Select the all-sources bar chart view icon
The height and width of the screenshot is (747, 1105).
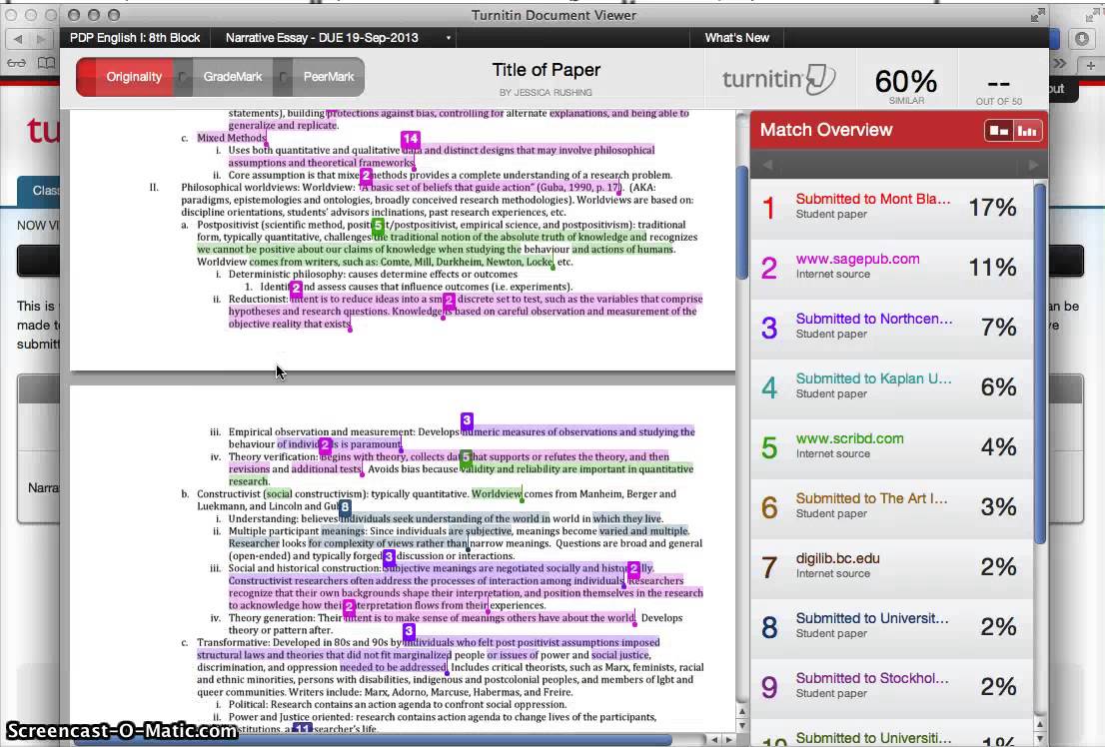click(x=1027, y=131)
